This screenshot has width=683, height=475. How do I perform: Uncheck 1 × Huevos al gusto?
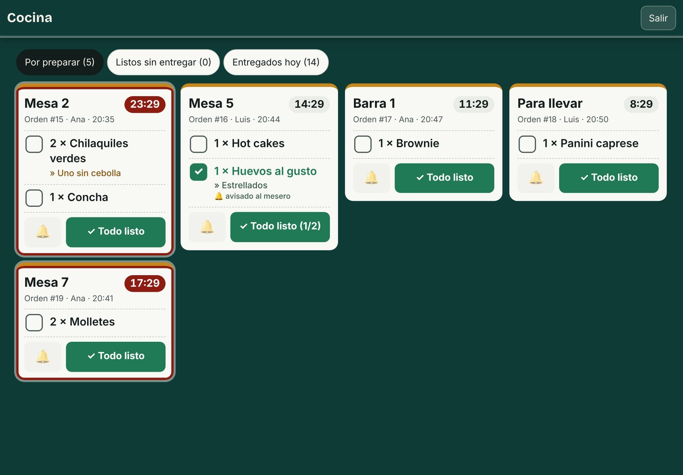coord(198,172)
